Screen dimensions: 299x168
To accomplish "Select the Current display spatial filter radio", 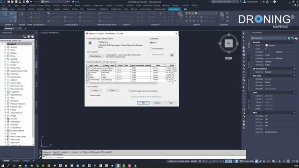I will (x=151, y=49).
